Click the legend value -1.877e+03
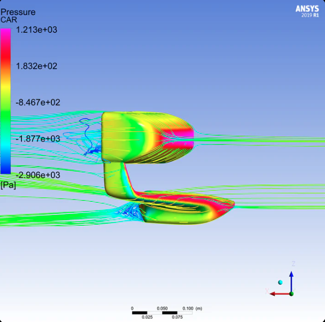The width and height of the screenshot is (325, 322). [38, 139]
